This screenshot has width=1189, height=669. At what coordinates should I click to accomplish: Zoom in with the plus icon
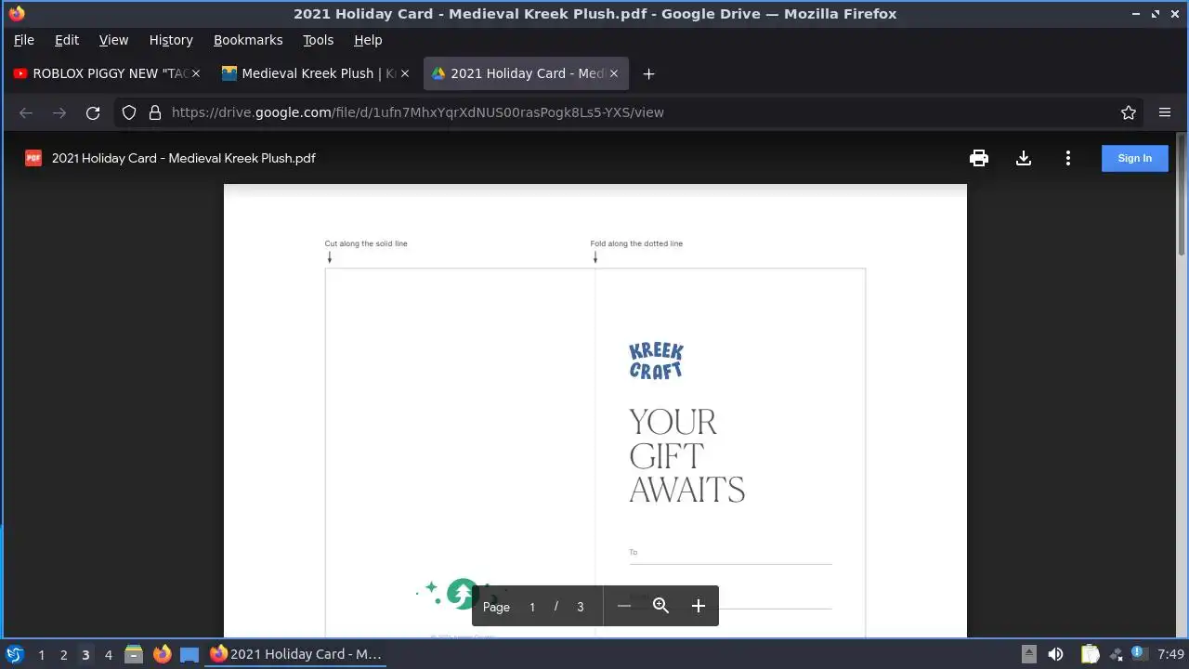pyautogui.click(x=699, y=606)
